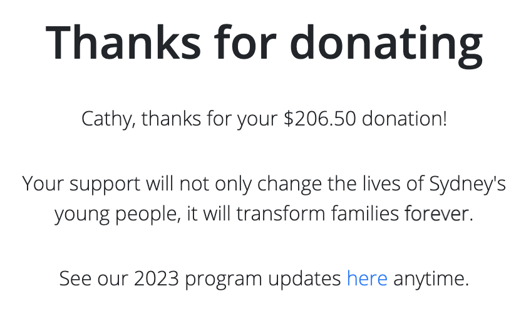Click the word 'forever.' ending the paragraph
The width and height of the screenshot is (531, 326).
[x=438, y=214]
